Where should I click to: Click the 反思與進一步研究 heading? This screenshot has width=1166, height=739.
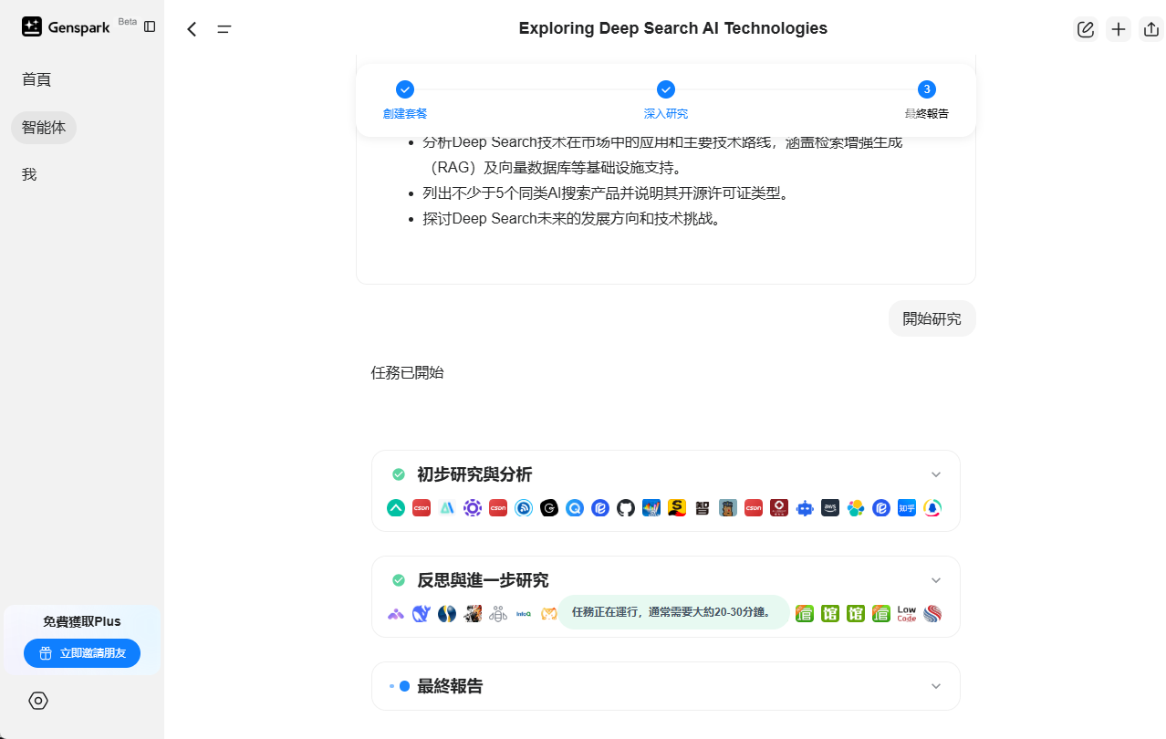point(483,580)
